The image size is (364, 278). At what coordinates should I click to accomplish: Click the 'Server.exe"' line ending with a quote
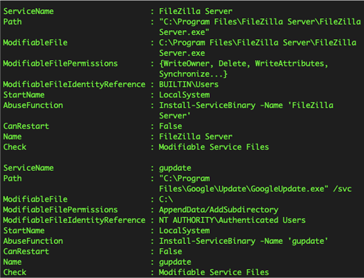coord(184,32)
